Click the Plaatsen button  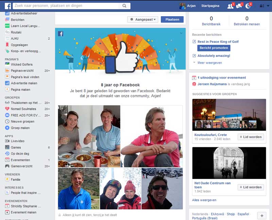[172, 19]
